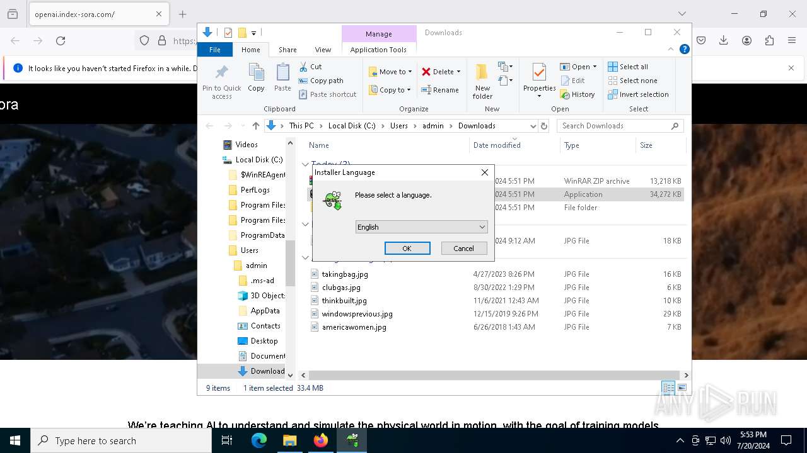
Task: Click the Cut scissors icon
Action: [x=303, y=67]
